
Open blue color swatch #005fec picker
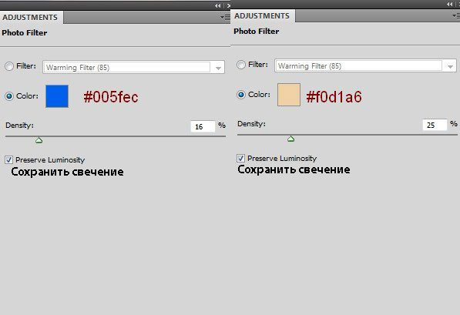click(x=57, y=96)
